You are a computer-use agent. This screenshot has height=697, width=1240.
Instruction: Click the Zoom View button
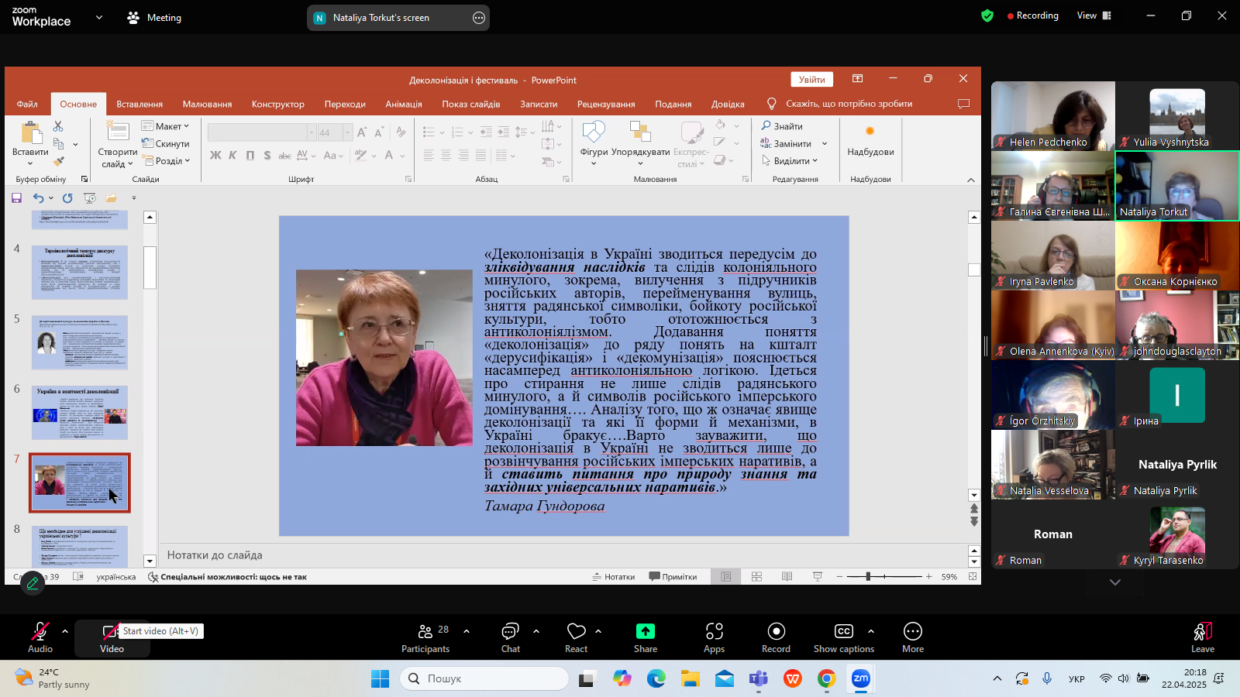point(1094,15)
